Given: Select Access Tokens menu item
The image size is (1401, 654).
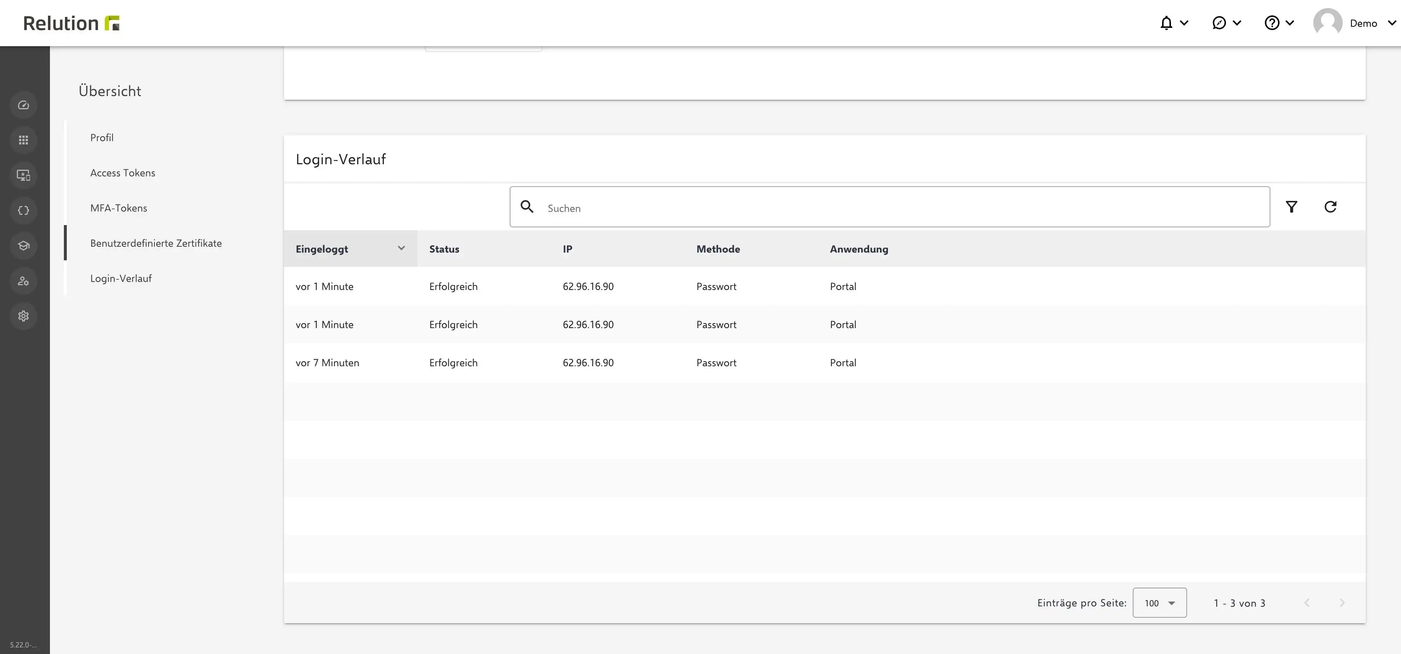Looking at the screenshot, I should 122,173.
